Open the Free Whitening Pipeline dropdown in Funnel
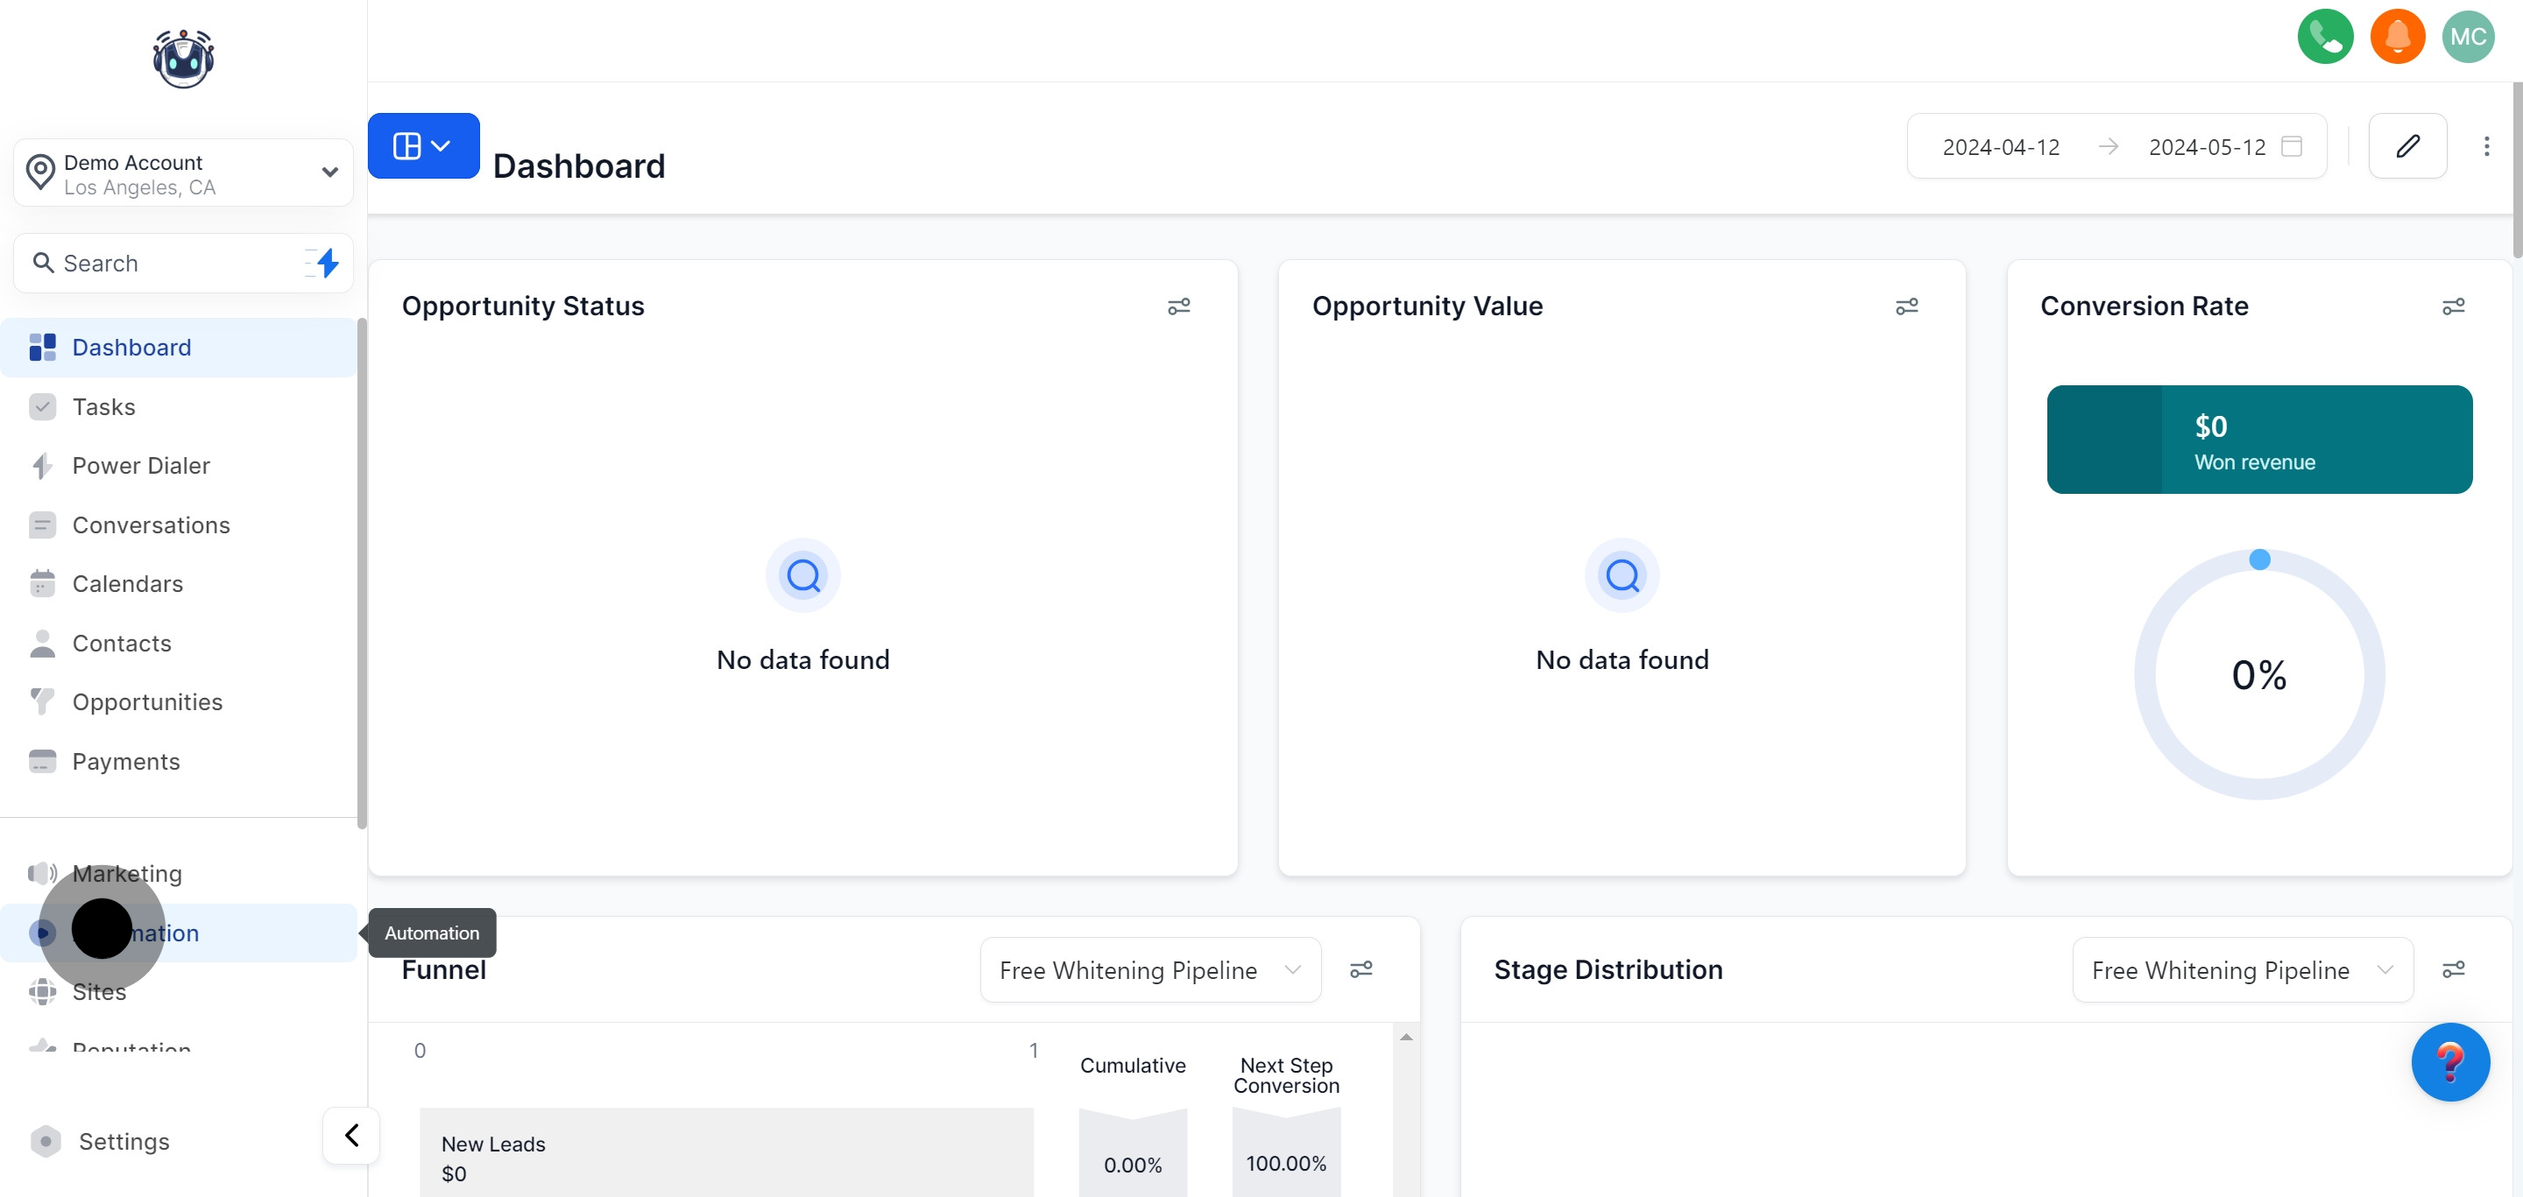This screenshot has width=2523, height=1197. coord(1150,969)
